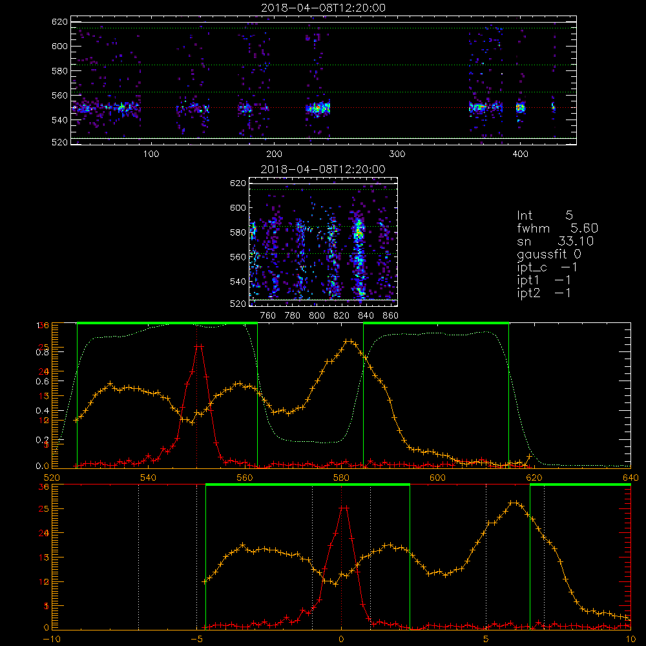Viewport: 646px width, 646px height.
Task: Click x-axis label 640 of the profile plot
Action: (630, 477)
